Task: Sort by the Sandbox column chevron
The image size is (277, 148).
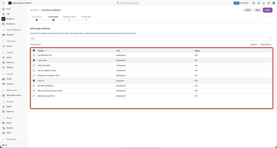Action: pyautogui.click(x=46, y=51)
